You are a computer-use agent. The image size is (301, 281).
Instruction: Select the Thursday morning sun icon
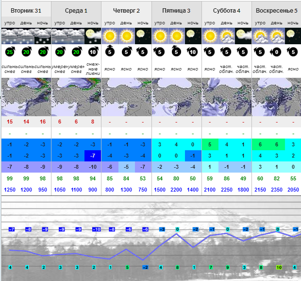110,36
